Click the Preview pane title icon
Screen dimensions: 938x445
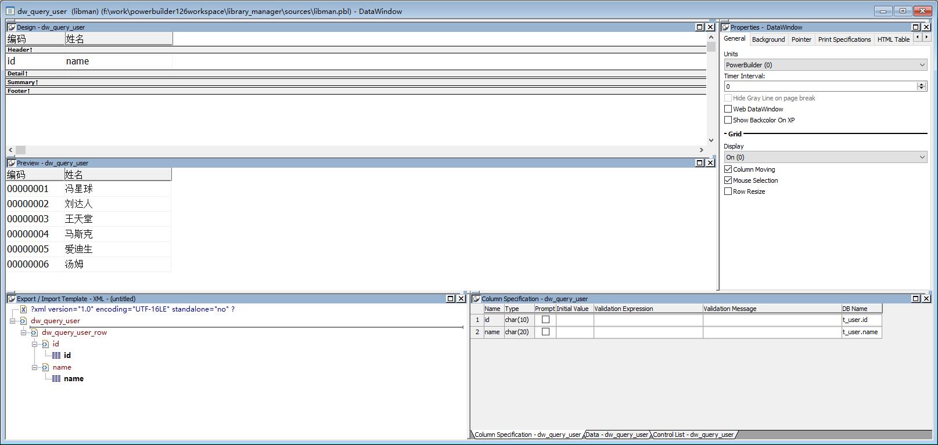(11, 163)
